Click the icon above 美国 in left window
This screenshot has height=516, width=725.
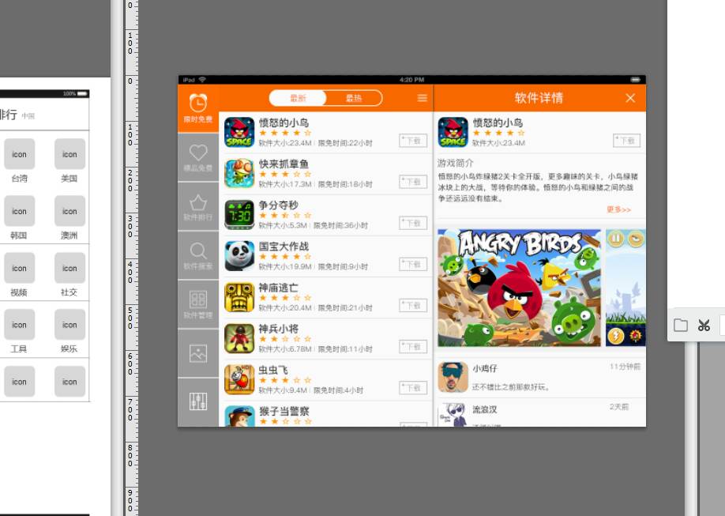pos(69,154)
